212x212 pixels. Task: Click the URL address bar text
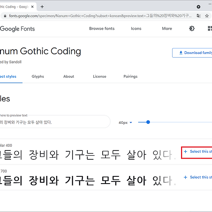click(x=100, y=16)
